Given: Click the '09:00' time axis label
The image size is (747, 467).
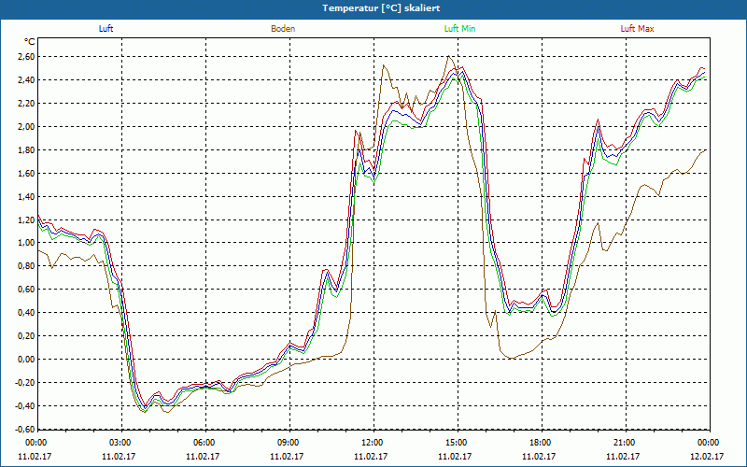Looking at the screenshot, I should pyautogui.click(x=288, y=443).
